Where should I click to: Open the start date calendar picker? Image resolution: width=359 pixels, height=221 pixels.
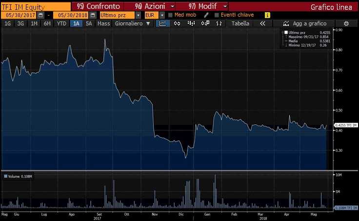pyautogui.click(x=40, y=15)
